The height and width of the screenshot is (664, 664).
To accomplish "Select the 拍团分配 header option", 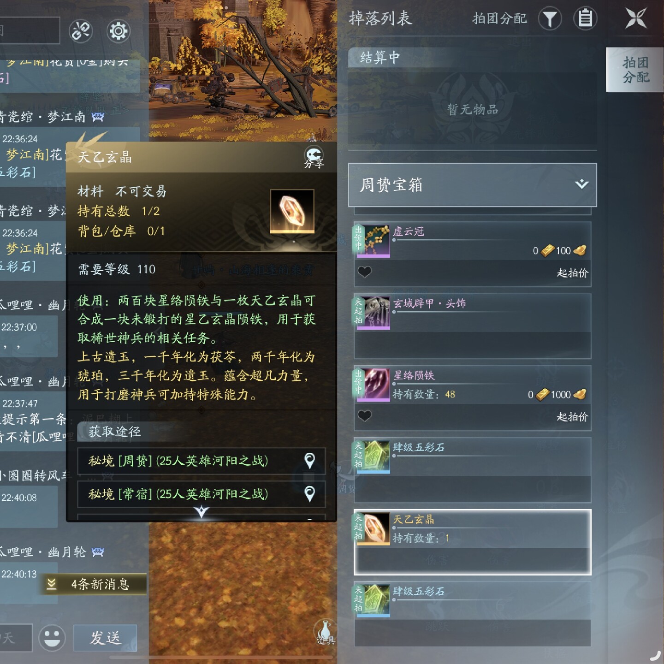I will [x=499, y=18].
